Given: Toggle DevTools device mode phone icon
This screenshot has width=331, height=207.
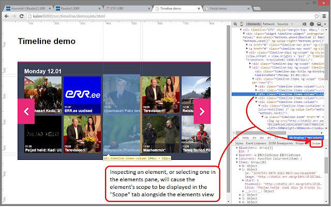Looking at the screenshot, I should pyautogui.click(x=242, y=24).
